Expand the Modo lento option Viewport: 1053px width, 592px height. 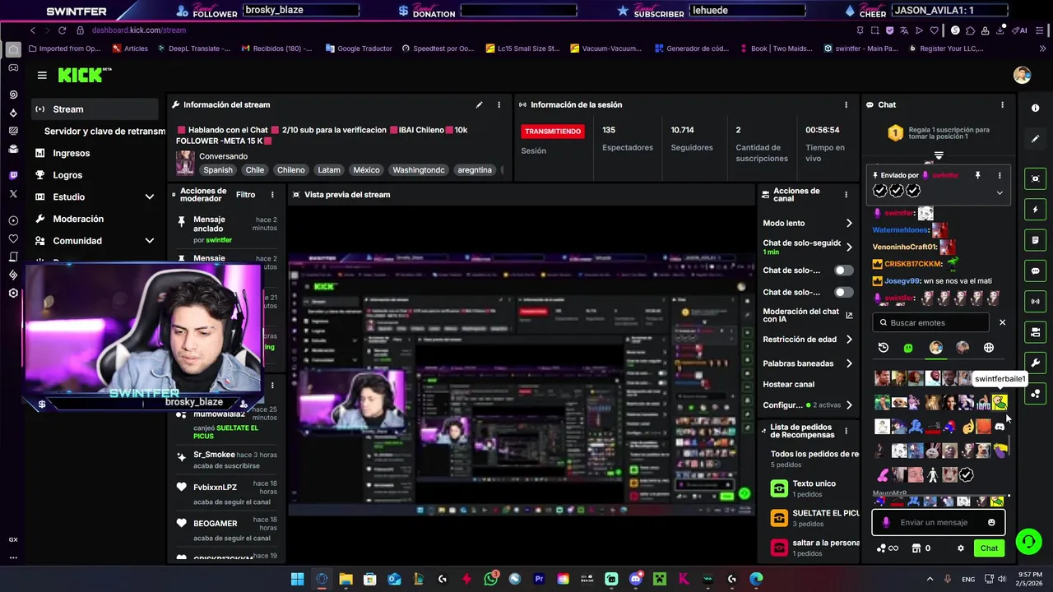849,224
